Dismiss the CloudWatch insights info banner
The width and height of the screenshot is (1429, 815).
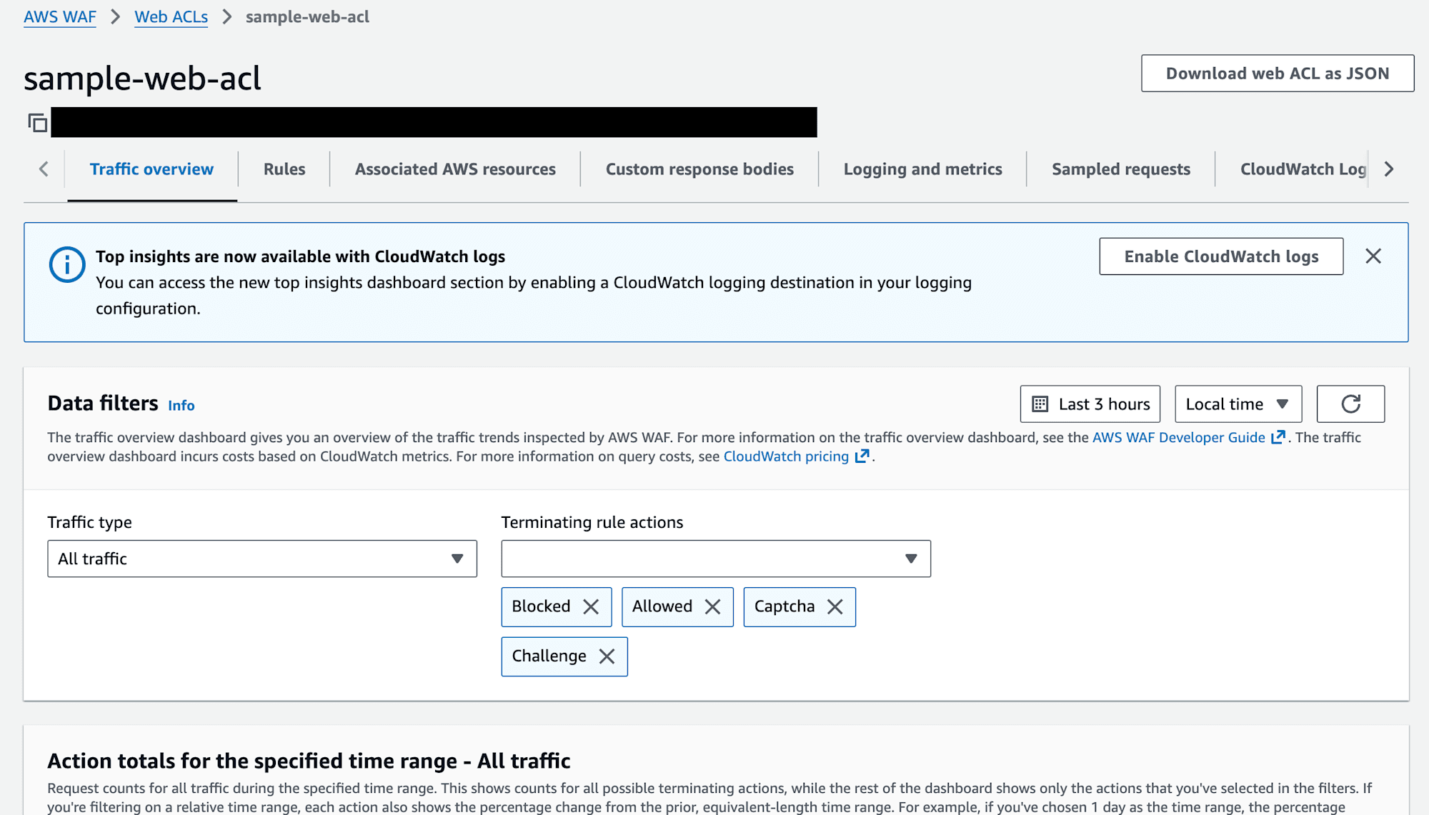coord(1373,256)
